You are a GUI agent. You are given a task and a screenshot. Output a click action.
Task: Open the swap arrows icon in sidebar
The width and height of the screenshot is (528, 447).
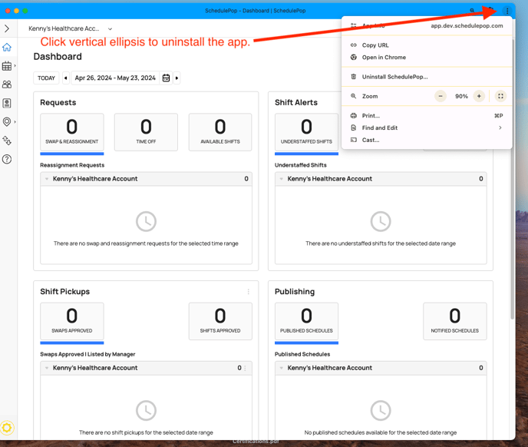[7, 141]
